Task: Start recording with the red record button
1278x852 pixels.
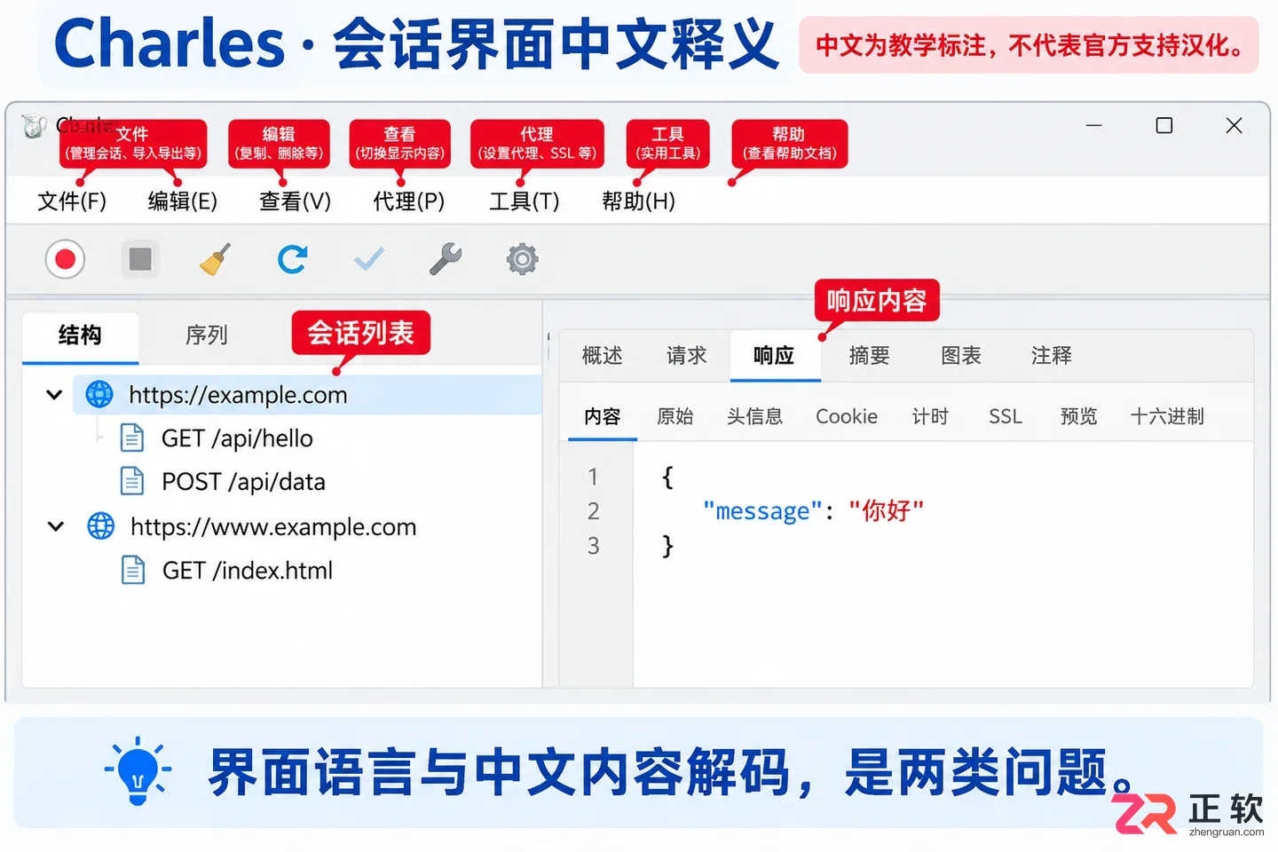Action: tap(65, 259)
